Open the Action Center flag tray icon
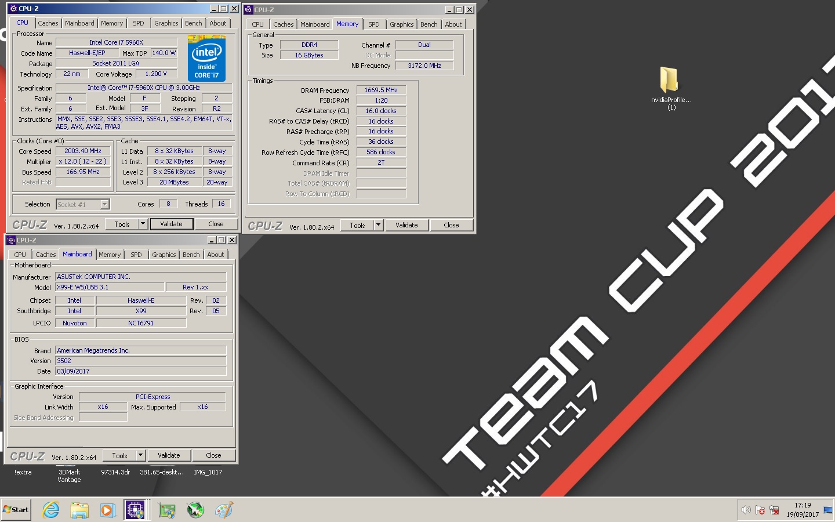This screenshot has width=835, height=522. point(760,510)
